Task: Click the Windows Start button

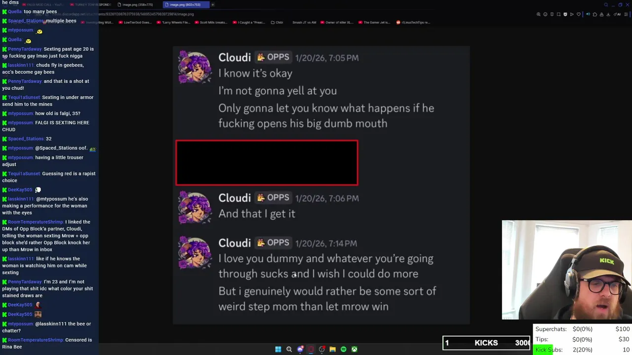Action: [x=278, y=349]
